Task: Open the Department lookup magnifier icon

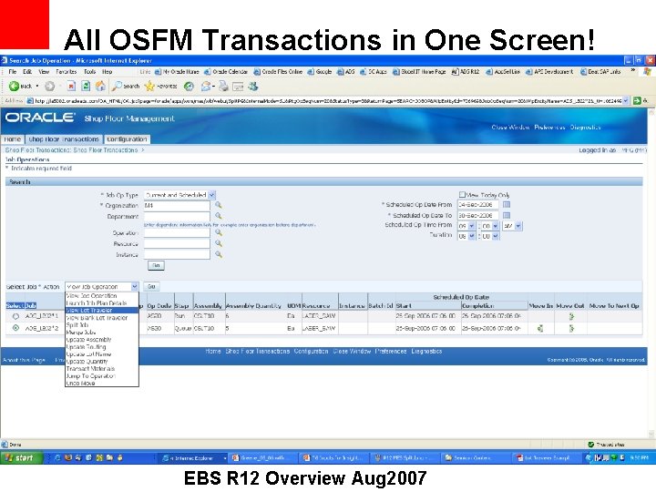Action: click(219, 216)
